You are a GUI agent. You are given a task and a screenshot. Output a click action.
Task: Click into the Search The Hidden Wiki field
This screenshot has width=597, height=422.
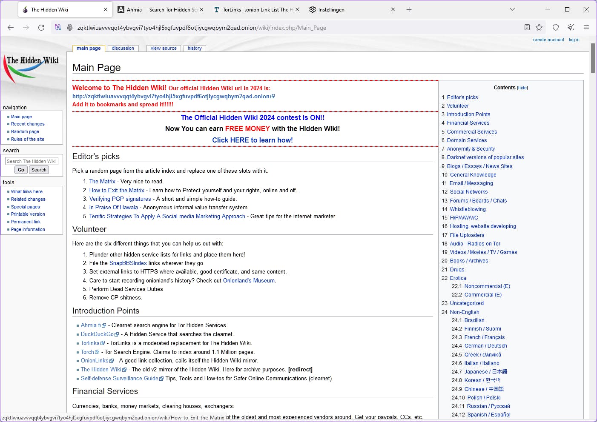tap(32, 161)
